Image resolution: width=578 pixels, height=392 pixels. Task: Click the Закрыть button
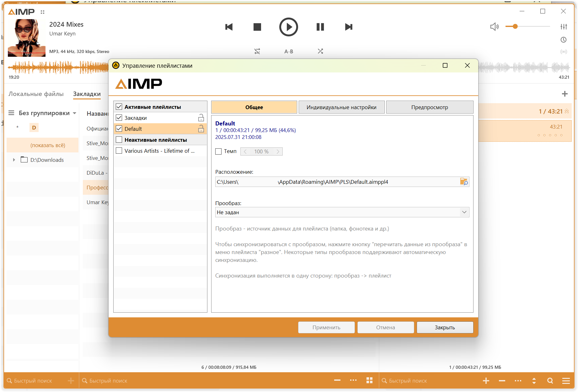(445, 327)
